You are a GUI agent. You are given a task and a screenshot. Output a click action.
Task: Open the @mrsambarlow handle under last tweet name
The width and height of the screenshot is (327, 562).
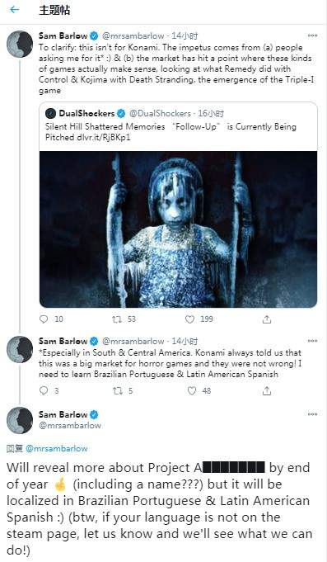(70, 426)
